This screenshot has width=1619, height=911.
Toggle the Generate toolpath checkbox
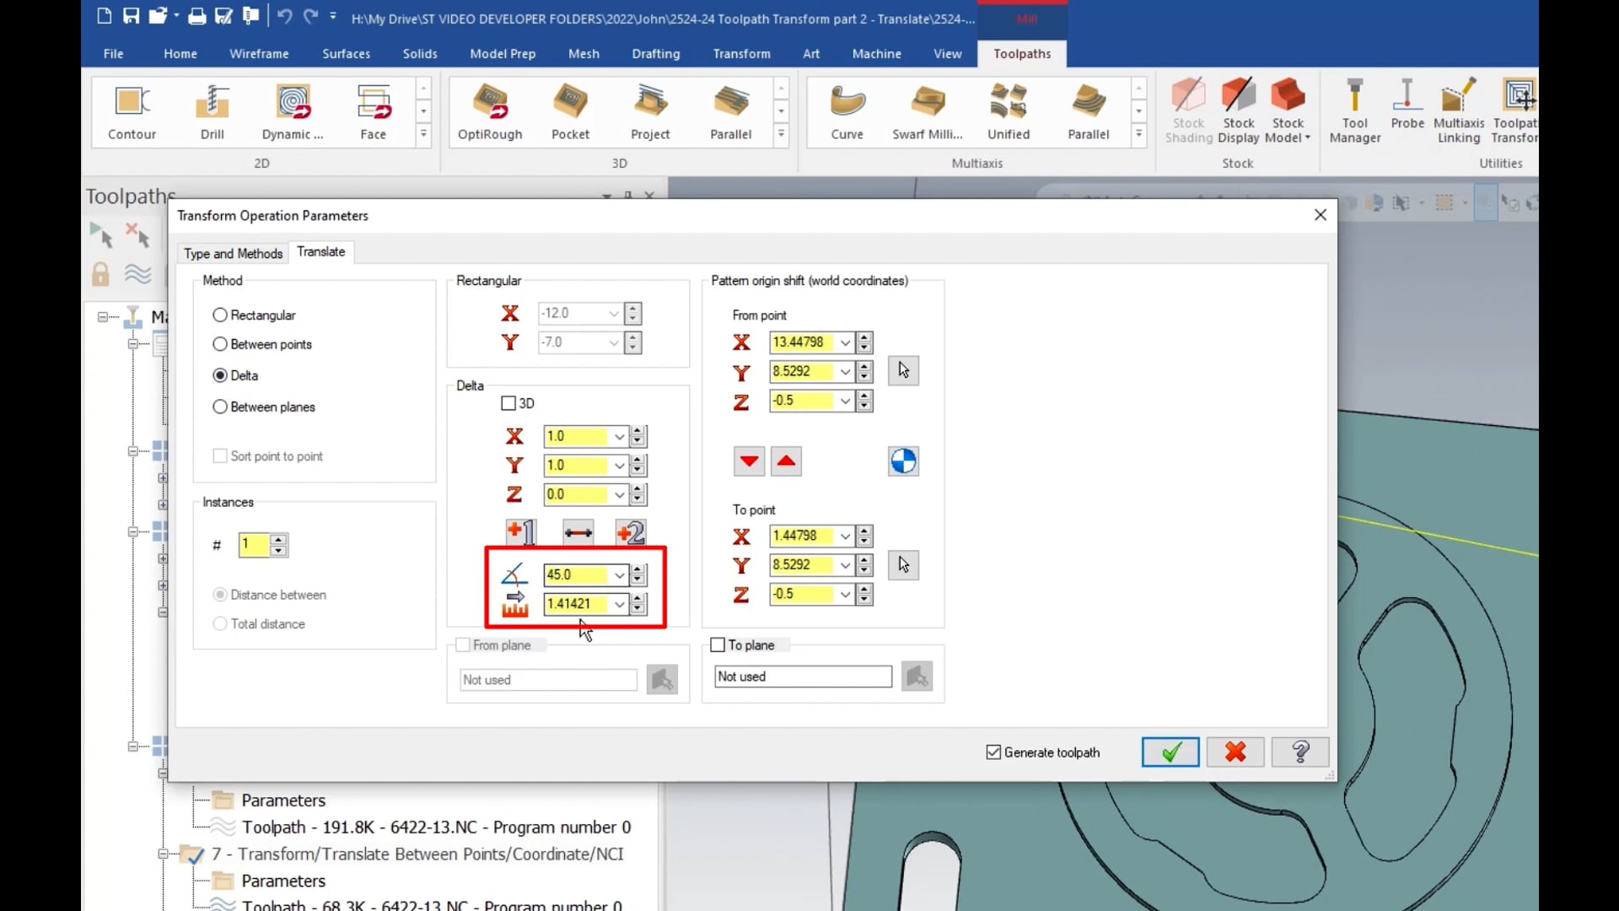click(x=993, y=752)
